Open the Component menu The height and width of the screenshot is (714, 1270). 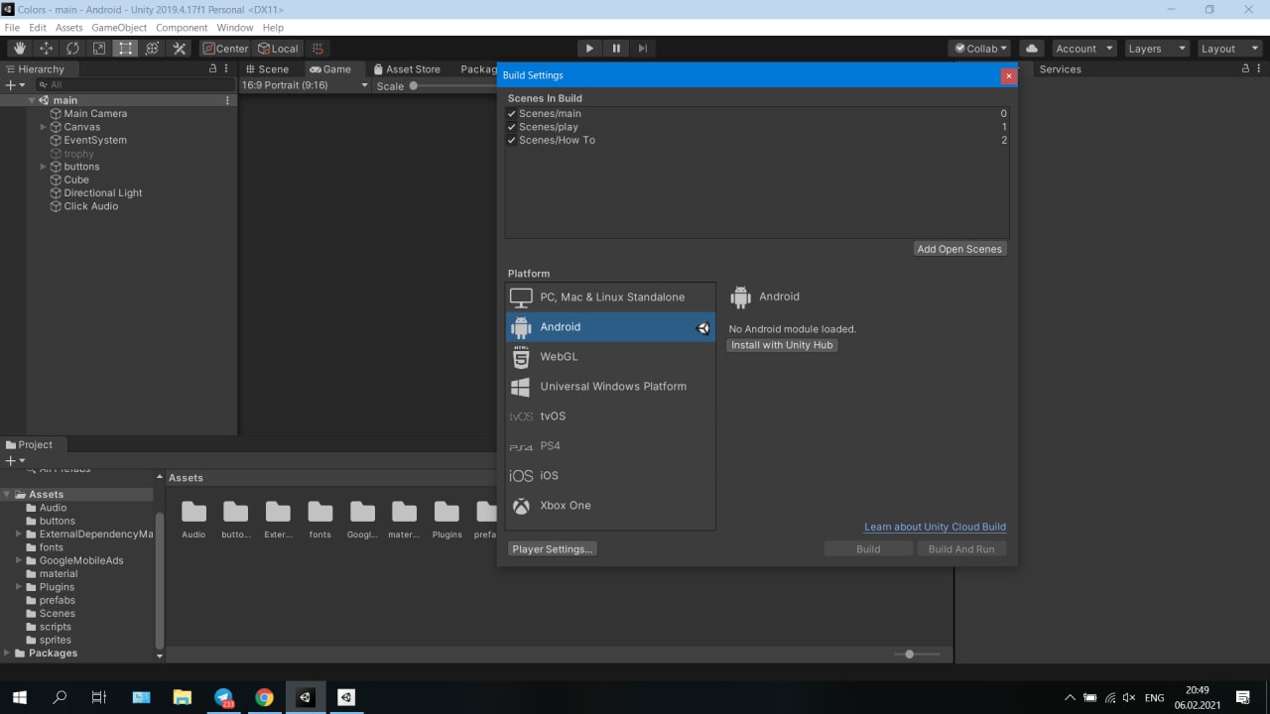pyautogui.click(x=182, y=28)
